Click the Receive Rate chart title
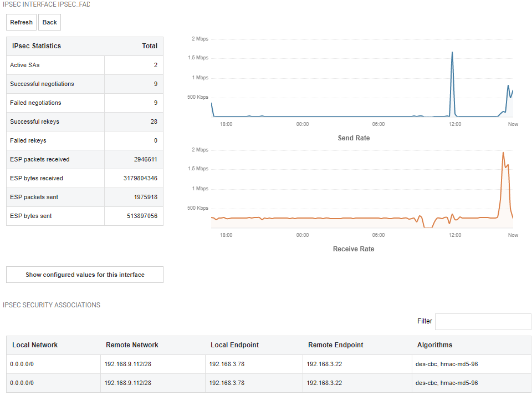Viewport: 532px width, 405px height. click(354, 249)
